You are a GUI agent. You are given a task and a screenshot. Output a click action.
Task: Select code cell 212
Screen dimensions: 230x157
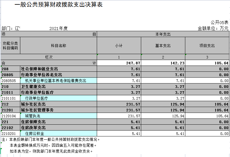(x=10, y=104)
